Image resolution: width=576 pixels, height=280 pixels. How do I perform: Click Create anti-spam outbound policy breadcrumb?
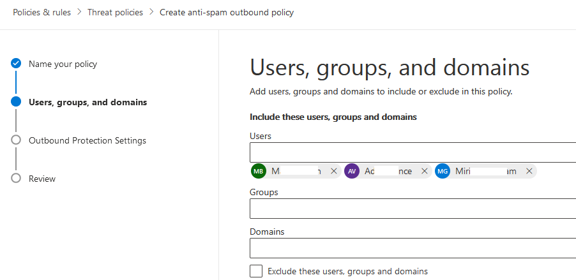(227, 12)
